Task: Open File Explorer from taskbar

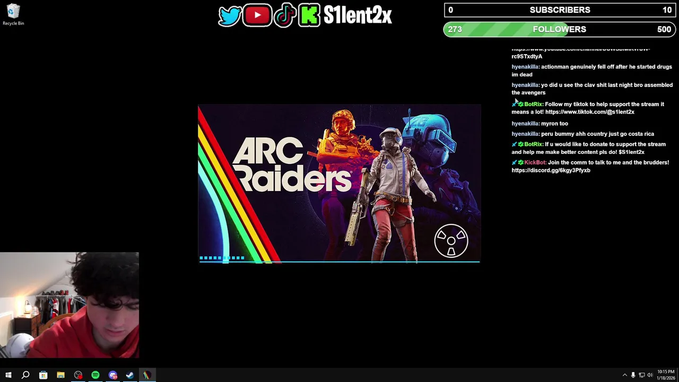Action: tap(60, 375)
